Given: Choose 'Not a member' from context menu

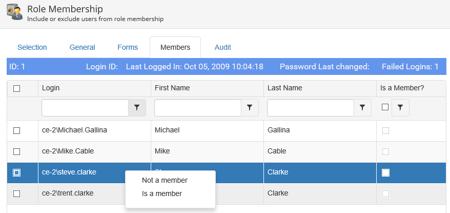Looking at the screenshot, I should [x=165, y=180].
